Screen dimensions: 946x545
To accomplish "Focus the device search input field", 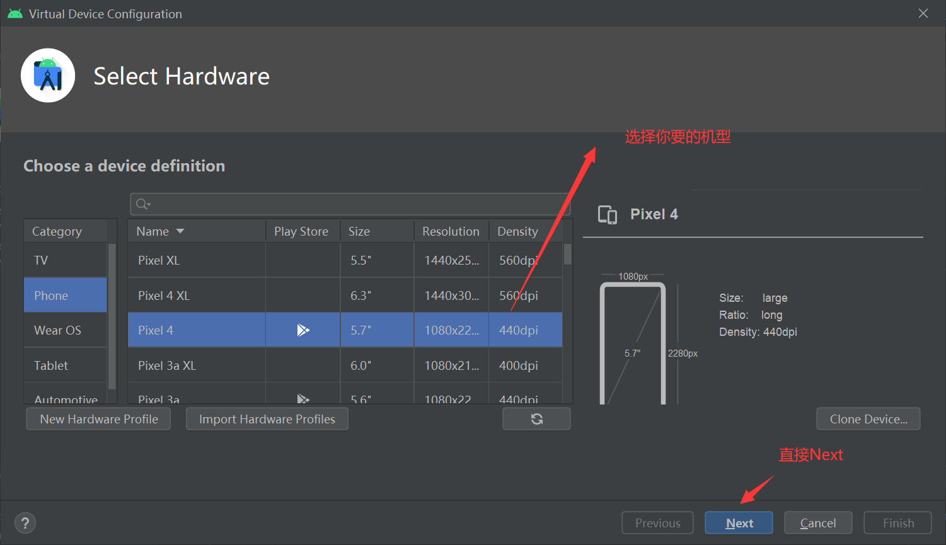I will pyautogui.click(x=350, y=204).
